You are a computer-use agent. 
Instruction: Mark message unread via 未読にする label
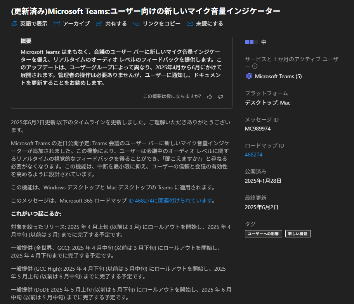coord(210,24)
